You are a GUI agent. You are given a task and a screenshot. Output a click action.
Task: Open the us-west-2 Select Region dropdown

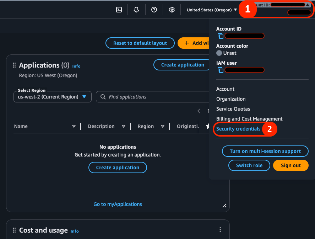[52, 96]
